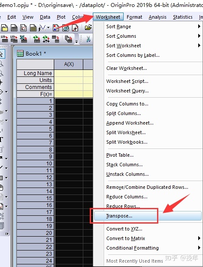Screen dimensions: 203x267
Task: Open dropdown beside the Arrow drawing tool
Action: 7,159
